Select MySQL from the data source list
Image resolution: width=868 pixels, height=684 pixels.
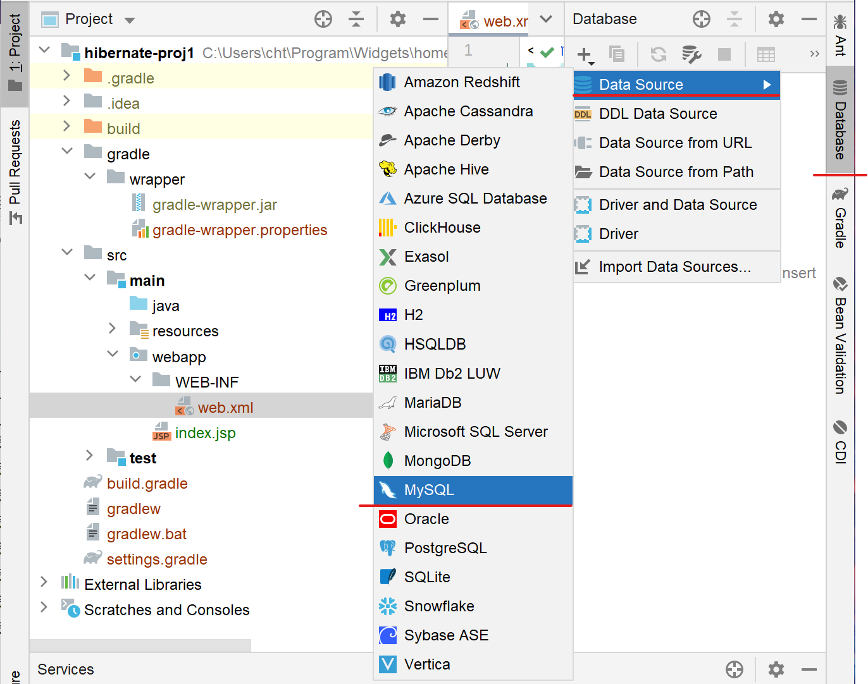tap(473, 490)
